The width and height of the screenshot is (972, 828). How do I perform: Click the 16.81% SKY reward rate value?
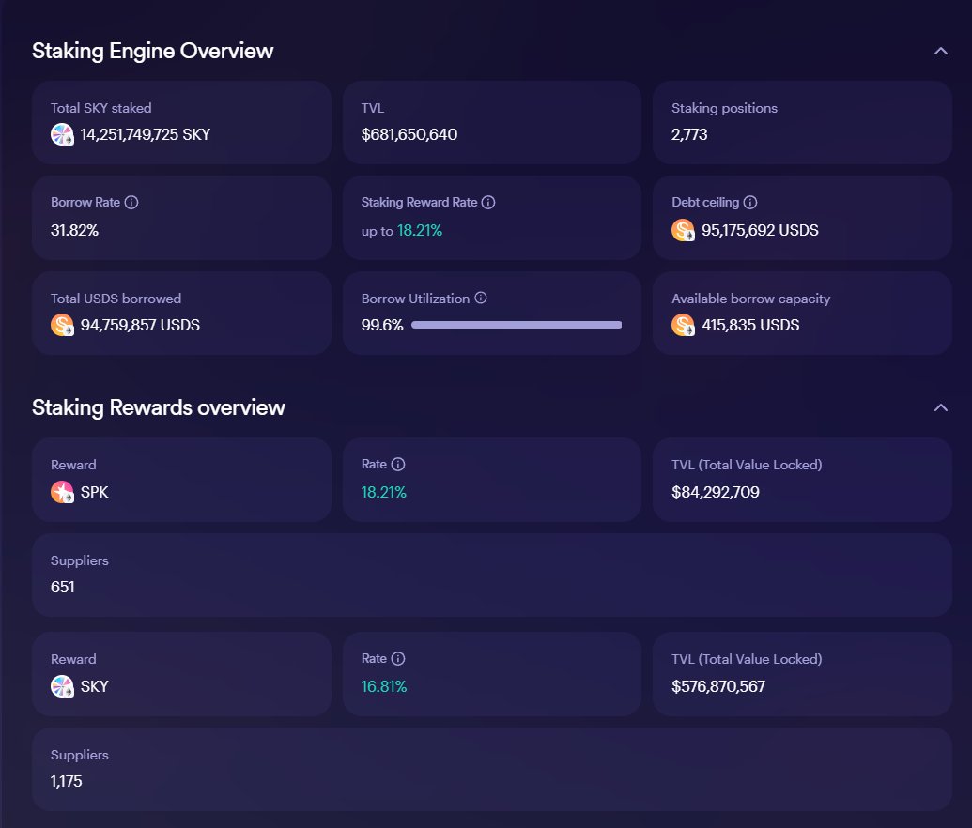[x=384, y=686]
